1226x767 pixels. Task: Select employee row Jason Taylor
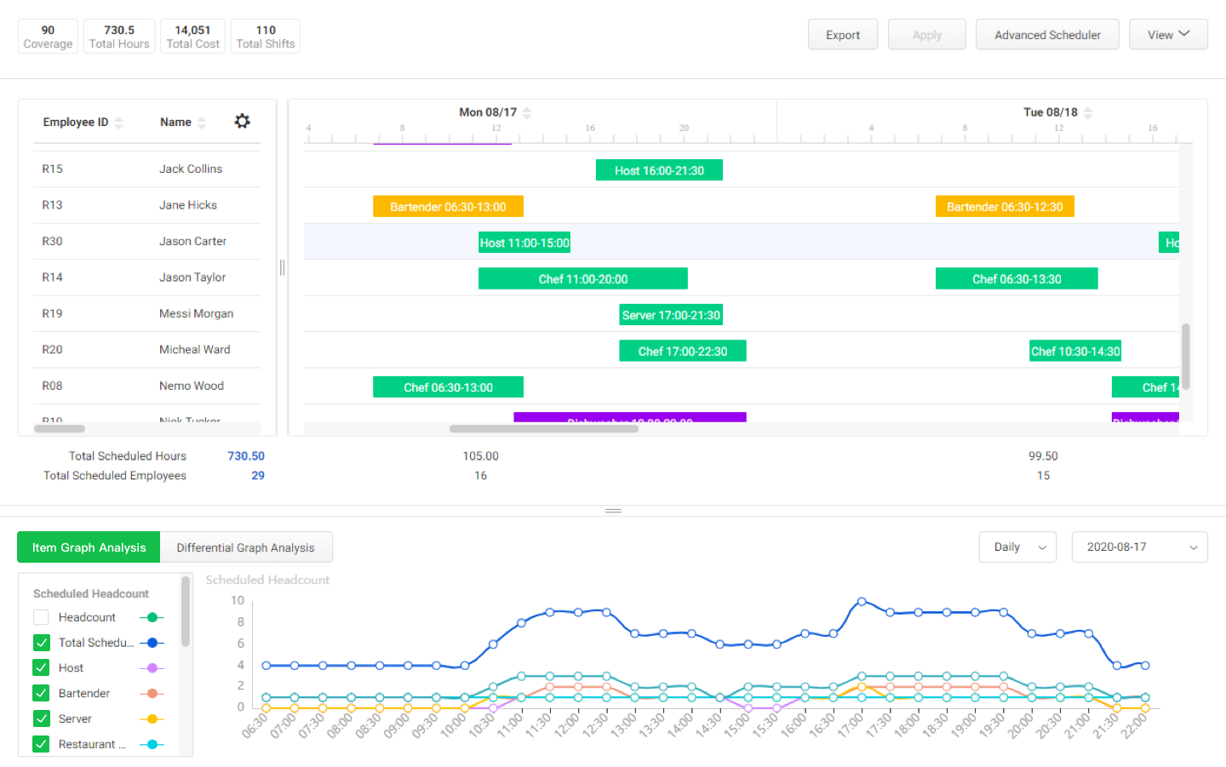click(x=146, y=278)
